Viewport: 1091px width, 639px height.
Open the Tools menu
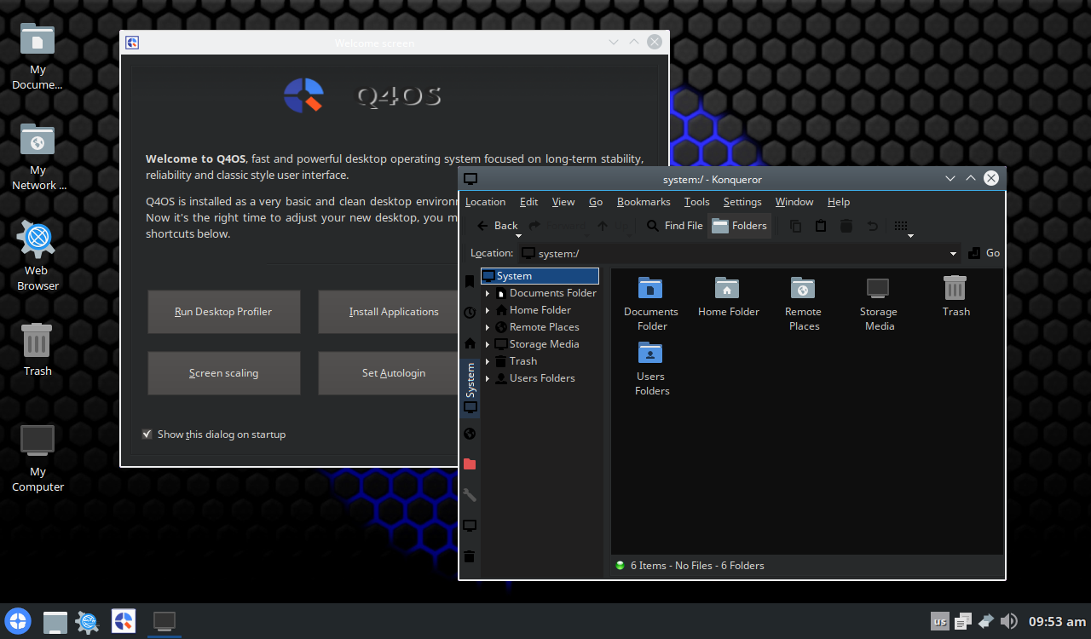pos(696,202)
